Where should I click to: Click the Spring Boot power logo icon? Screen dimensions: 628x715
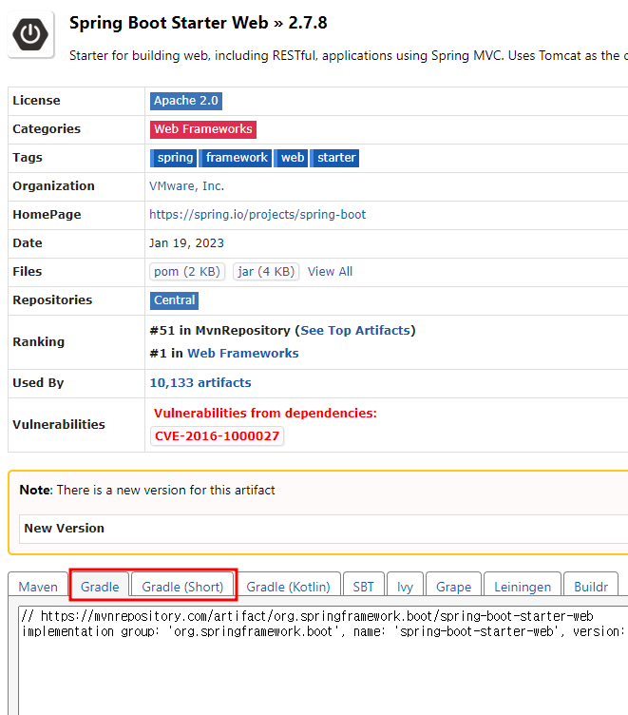click(30, 34)
